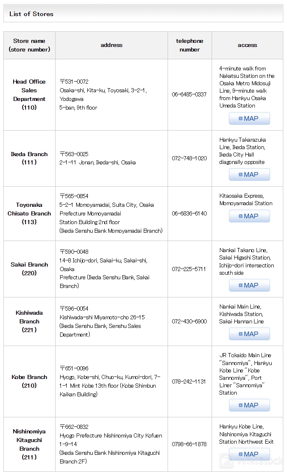The height and width of the screenshot is (475, 287).
Task: Click the arrow icon in Ikeda Branch MAP button
Action: point(241,175)
